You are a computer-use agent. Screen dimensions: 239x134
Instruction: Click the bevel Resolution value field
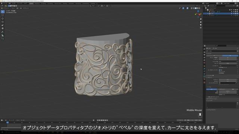click(228, 93)
